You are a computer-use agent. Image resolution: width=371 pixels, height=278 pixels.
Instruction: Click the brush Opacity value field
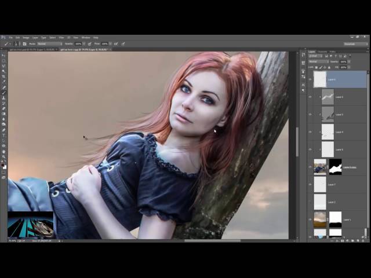78,44
